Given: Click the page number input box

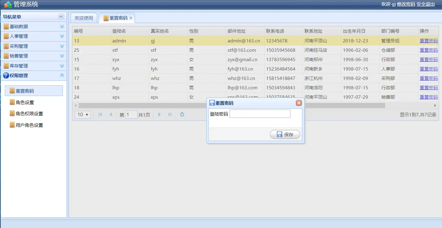Looking at the screenshot, I should pyautogui.click(x=131, y=114).
